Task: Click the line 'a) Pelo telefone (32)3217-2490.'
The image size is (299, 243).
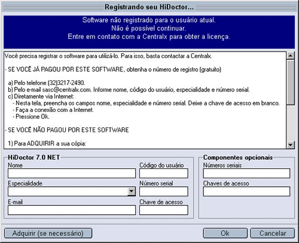Action: pos(47,83)
